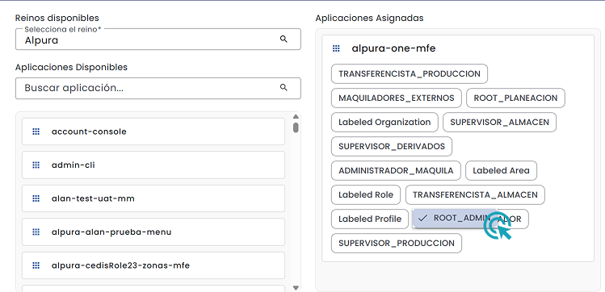The height and width of the screenshot is (292, 605).
Task: Toggle the TRANSFERENCISTA_ALMACEN role chip
Action: pos(475,195)
